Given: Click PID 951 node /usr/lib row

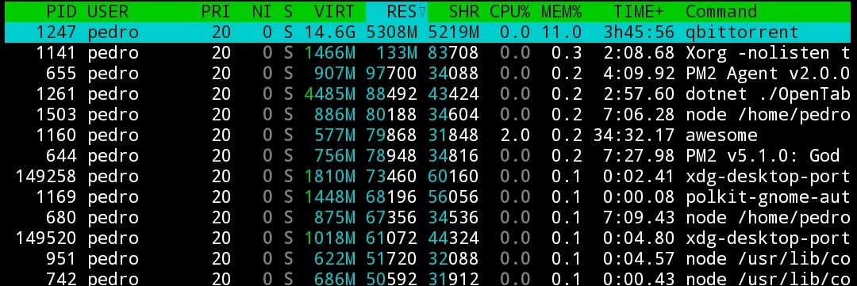Looking at the screenshot, I should [428, 258].
